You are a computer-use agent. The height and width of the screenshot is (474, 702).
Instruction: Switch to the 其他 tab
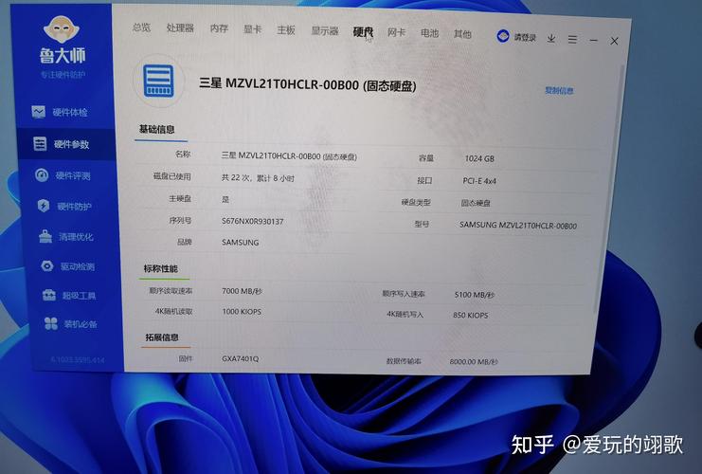[x=462, y=34]
